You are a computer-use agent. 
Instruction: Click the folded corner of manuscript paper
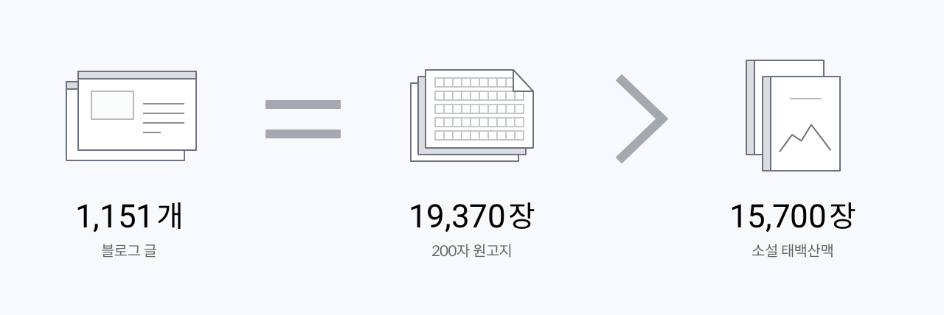(523, 80)
